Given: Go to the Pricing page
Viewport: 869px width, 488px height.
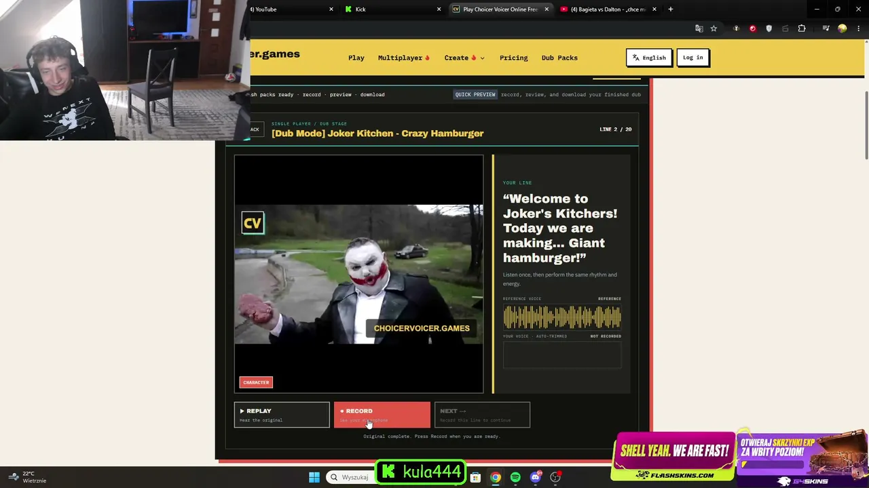Looking at the screenshot, I should 514,58.
